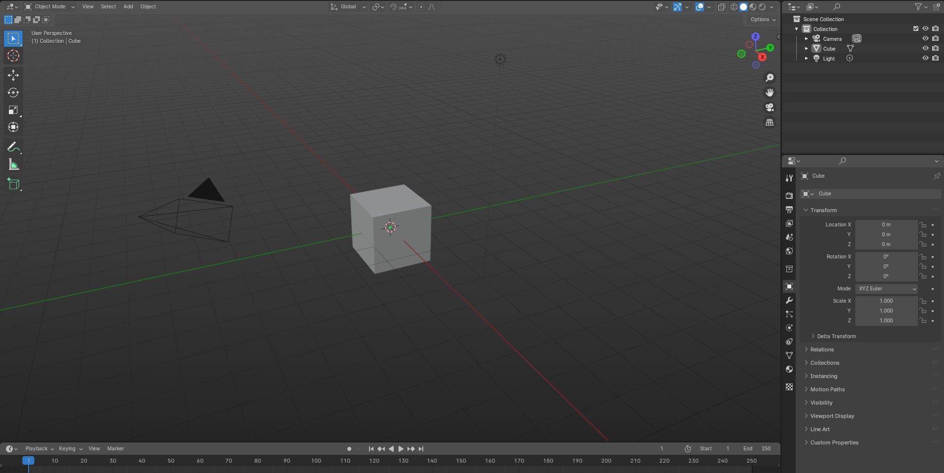Screen dimensions: 944x473
Task: Open the Select menu
Action: tap(108, 7)
